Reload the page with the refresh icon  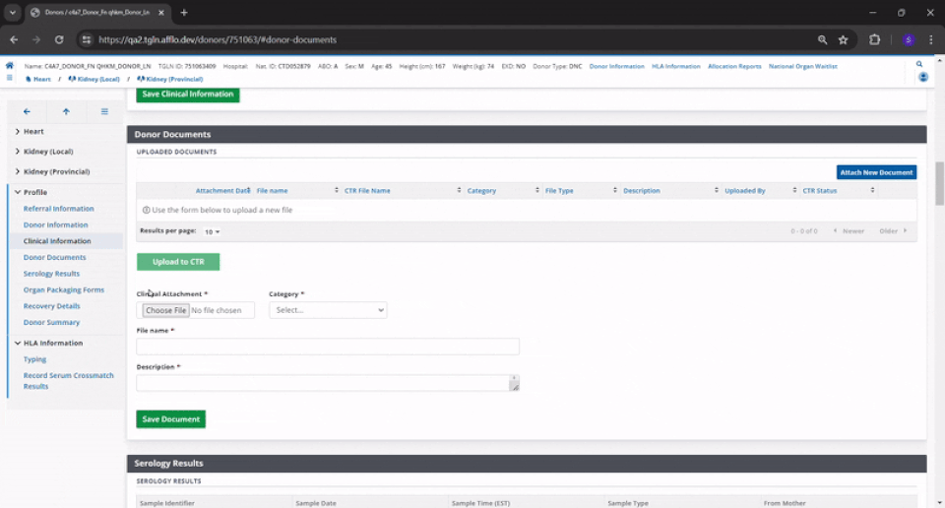(x=59, y=39)
